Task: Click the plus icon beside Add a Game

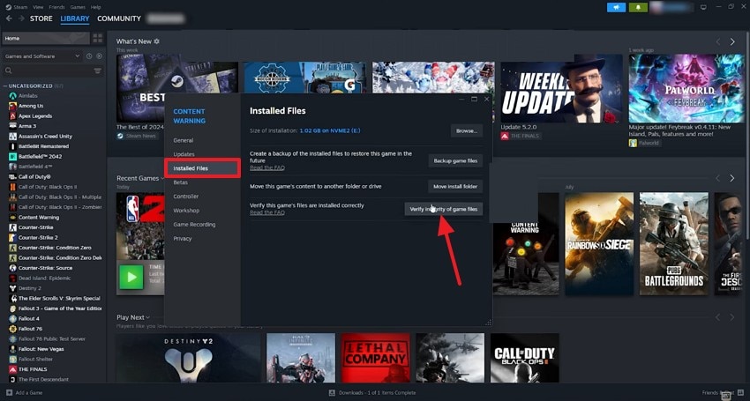Action: pyautogui.click(x=8, y=392)
